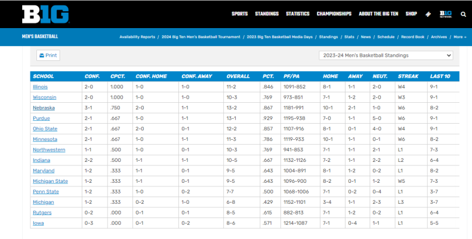Open the Schedule sub-navigation link
The height and width of the screenshot is (239, 472).
pos(386,37)
